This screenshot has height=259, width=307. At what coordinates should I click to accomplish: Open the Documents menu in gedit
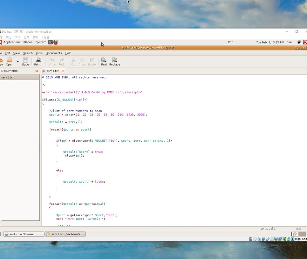(54, 53)
